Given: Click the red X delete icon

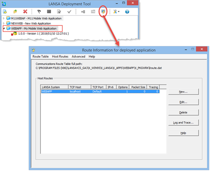Looking at the screenshot, I should click(x=25, y=11).
